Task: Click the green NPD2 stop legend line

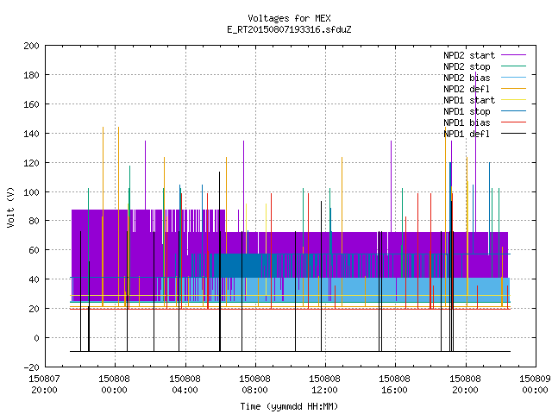Action: [513, 66]
